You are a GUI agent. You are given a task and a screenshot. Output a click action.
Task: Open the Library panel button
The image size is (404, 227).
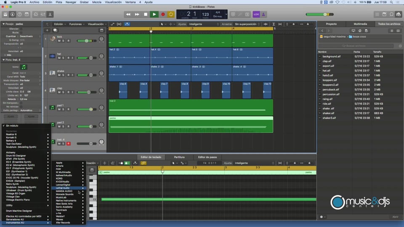click(x=5, y=14)
